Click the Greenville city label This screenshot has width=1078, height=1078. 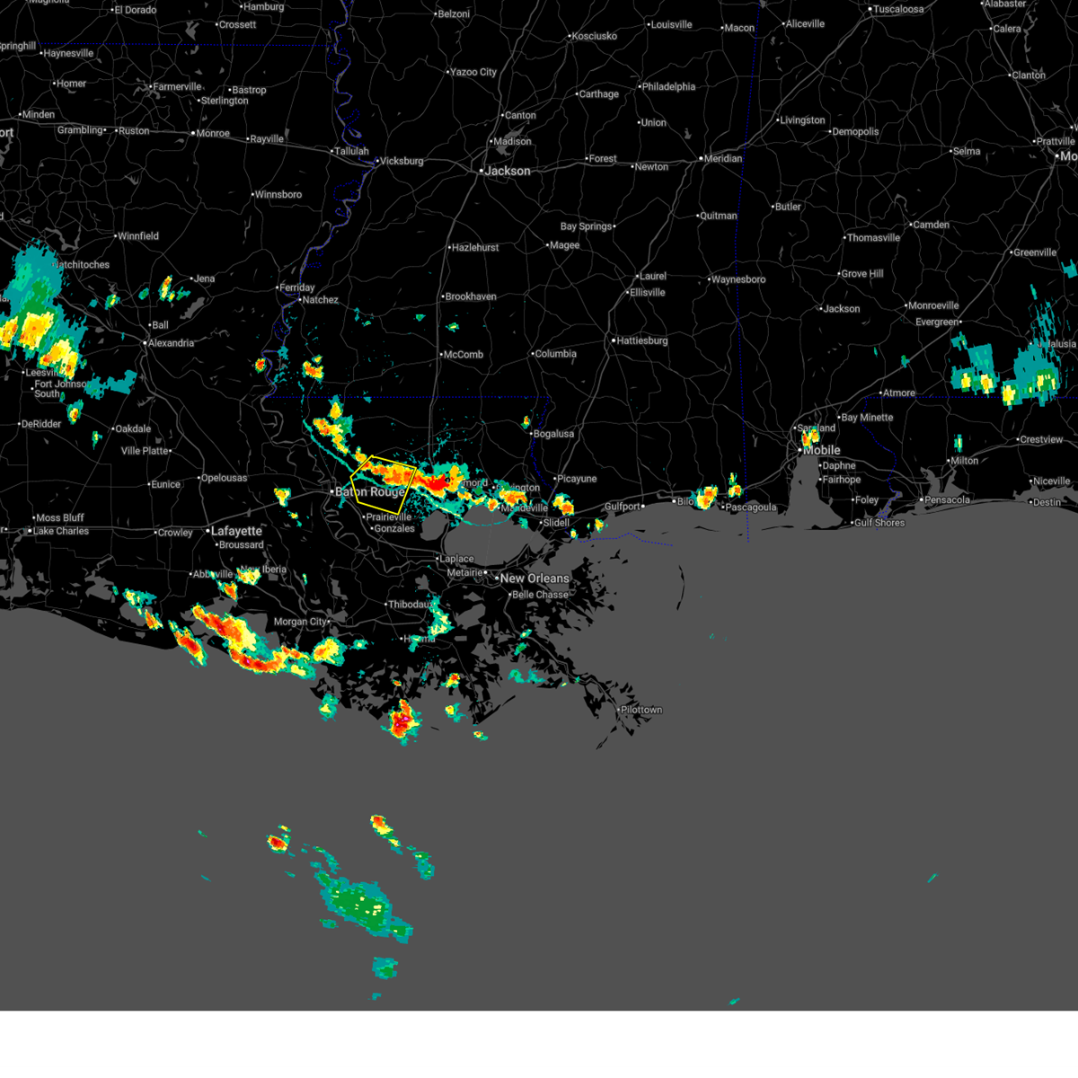(x=1034, y=252)
